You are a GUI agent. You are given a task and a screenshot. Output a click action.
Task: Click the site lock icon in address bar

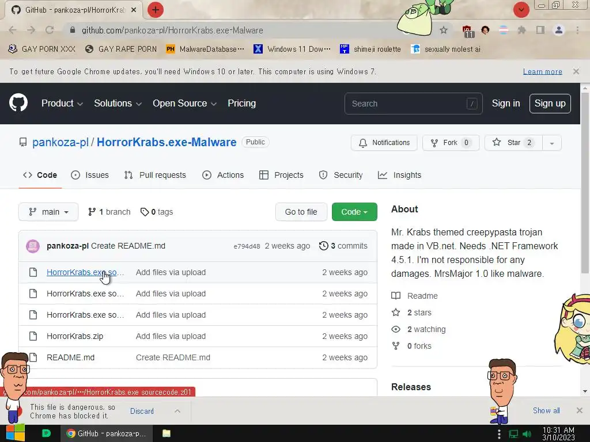(73, 30)
